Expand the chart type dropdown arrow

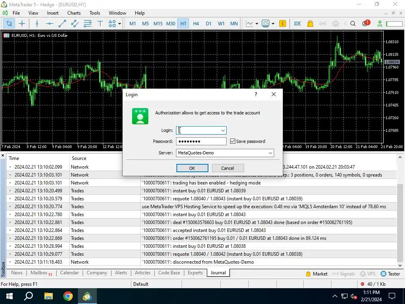tap(257, 24)
